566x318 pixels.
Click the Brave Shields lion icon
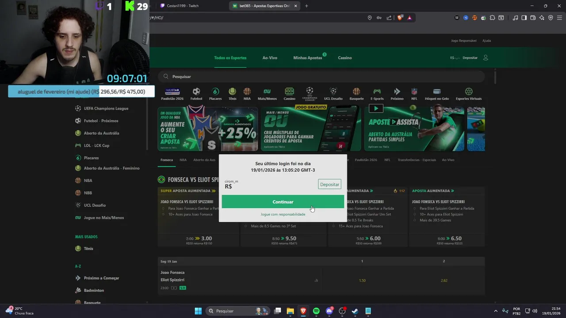pos(400,18)
